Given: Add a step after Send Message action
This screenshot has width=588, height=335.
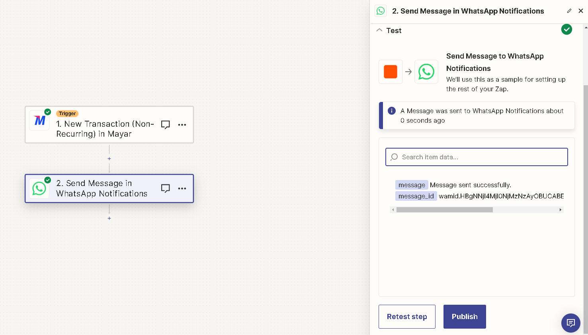Looking at the screenshot, I should tap(109, 218).
